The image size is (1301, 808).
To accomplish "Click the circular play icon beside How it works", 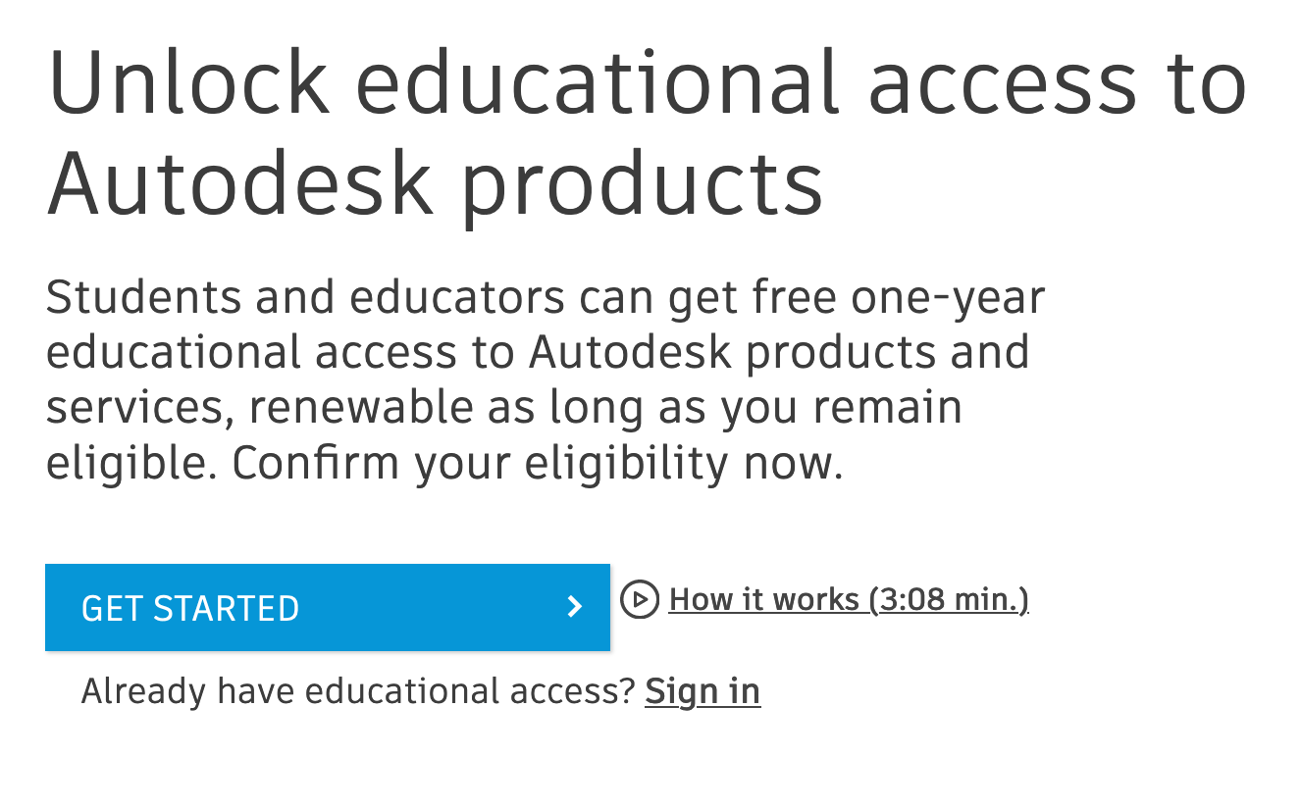I will point(640,599).
